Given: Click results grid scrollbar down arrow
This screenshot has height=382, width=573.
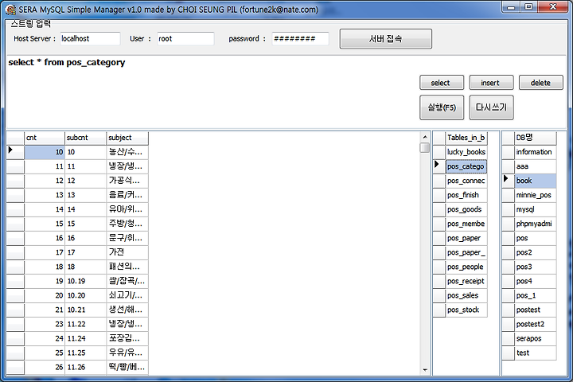Looking at the screenshot, I should [x=425, y=370].
